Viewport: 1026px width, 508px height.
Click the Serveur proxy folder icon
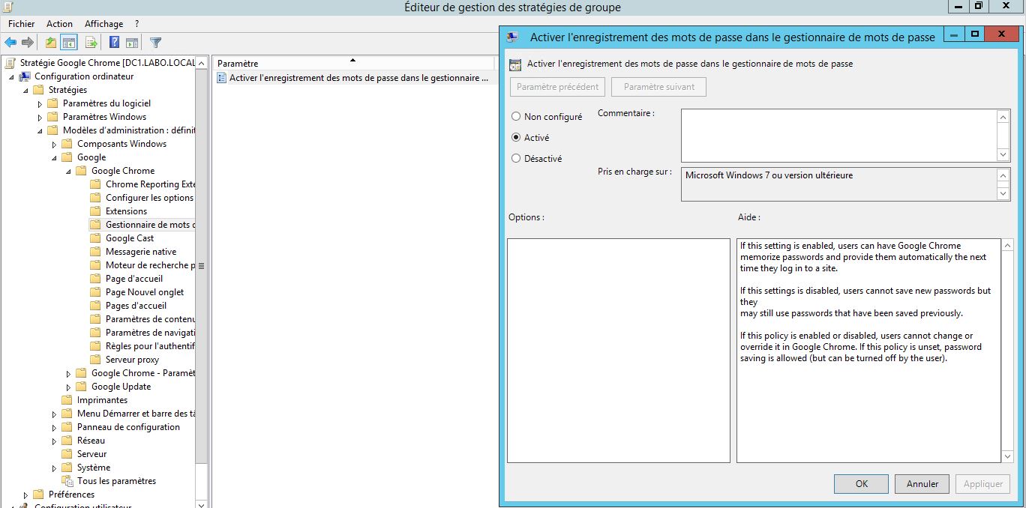95,360
